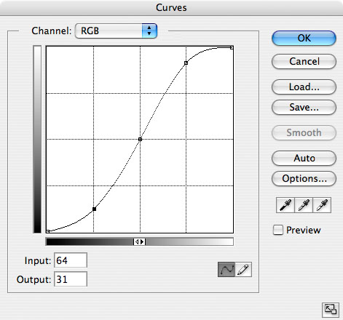Screen dimensions: 343x320
Task: Open the Options... settings
Action: point(304,179)
